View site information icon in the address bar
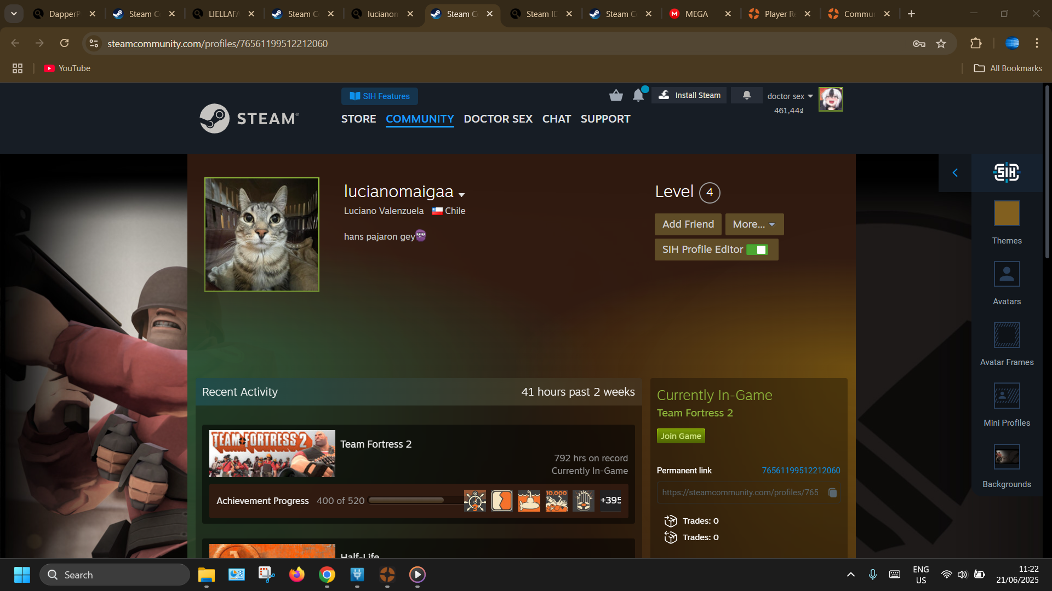Screen dimensions: 1052x591 pyautogui.click(x=94, y=43)
